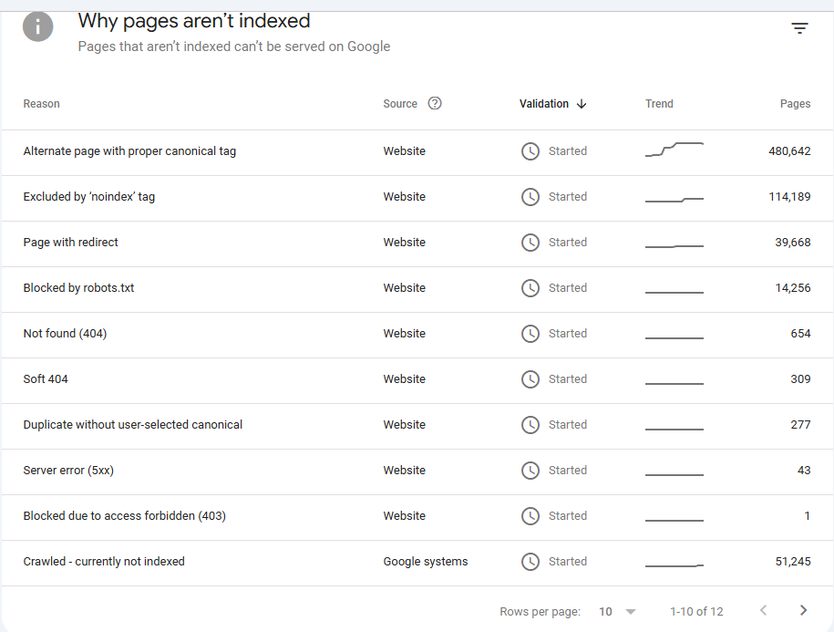Select the Blocked by robots.txt reason
The height and width of the screenshot is (632, 834).
pyautogui.click(x=78, y=288)
